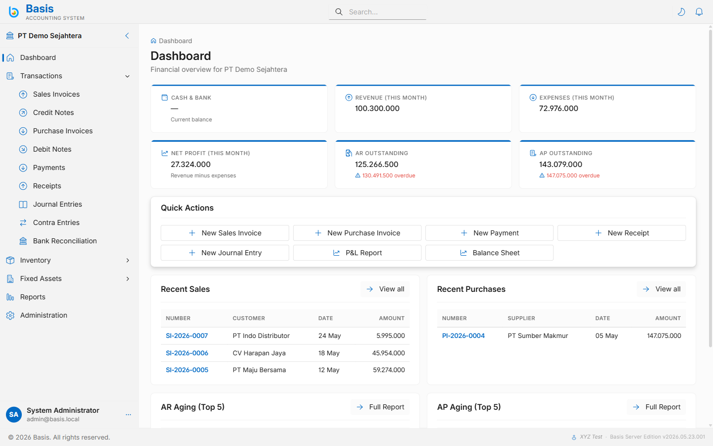Click the AR overdue warning triangle icon
Viewport: 713px width, 446px height.
[x=357, y=175]
